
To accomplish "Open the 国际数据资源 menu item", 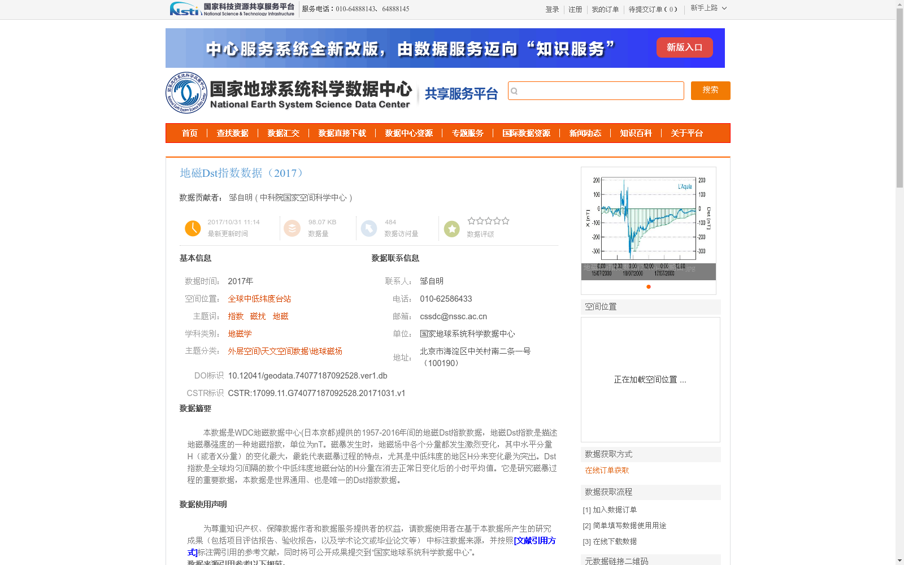I will (527, 133).
